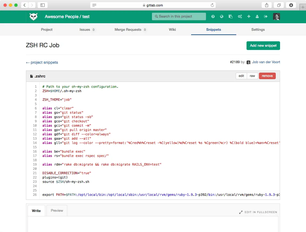Select the Write tab in comment box
The height and width of the screenshot is (232, 306).
click(x=36, y=211)
